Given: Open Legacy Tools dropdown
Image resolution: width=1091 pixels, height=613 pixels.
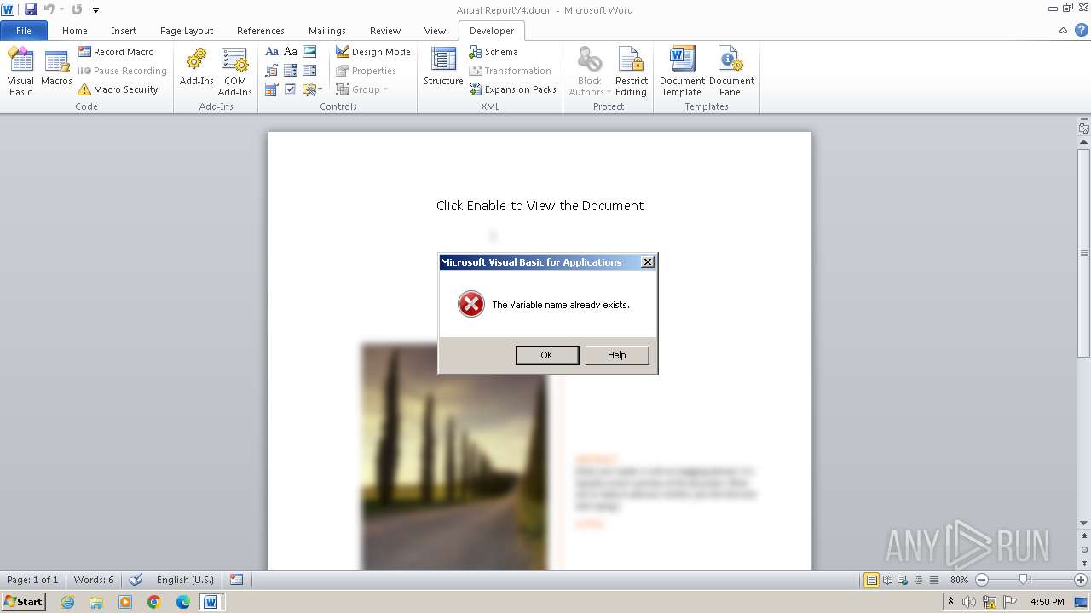Looking at the screenshot, I should point(312,89).
